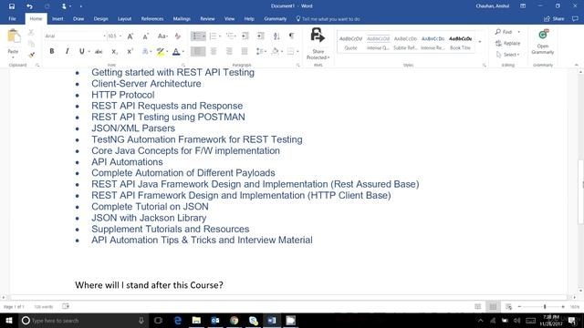Apply the Subtle Reference style
Viewport: 584px width, 328px height.
405,43
